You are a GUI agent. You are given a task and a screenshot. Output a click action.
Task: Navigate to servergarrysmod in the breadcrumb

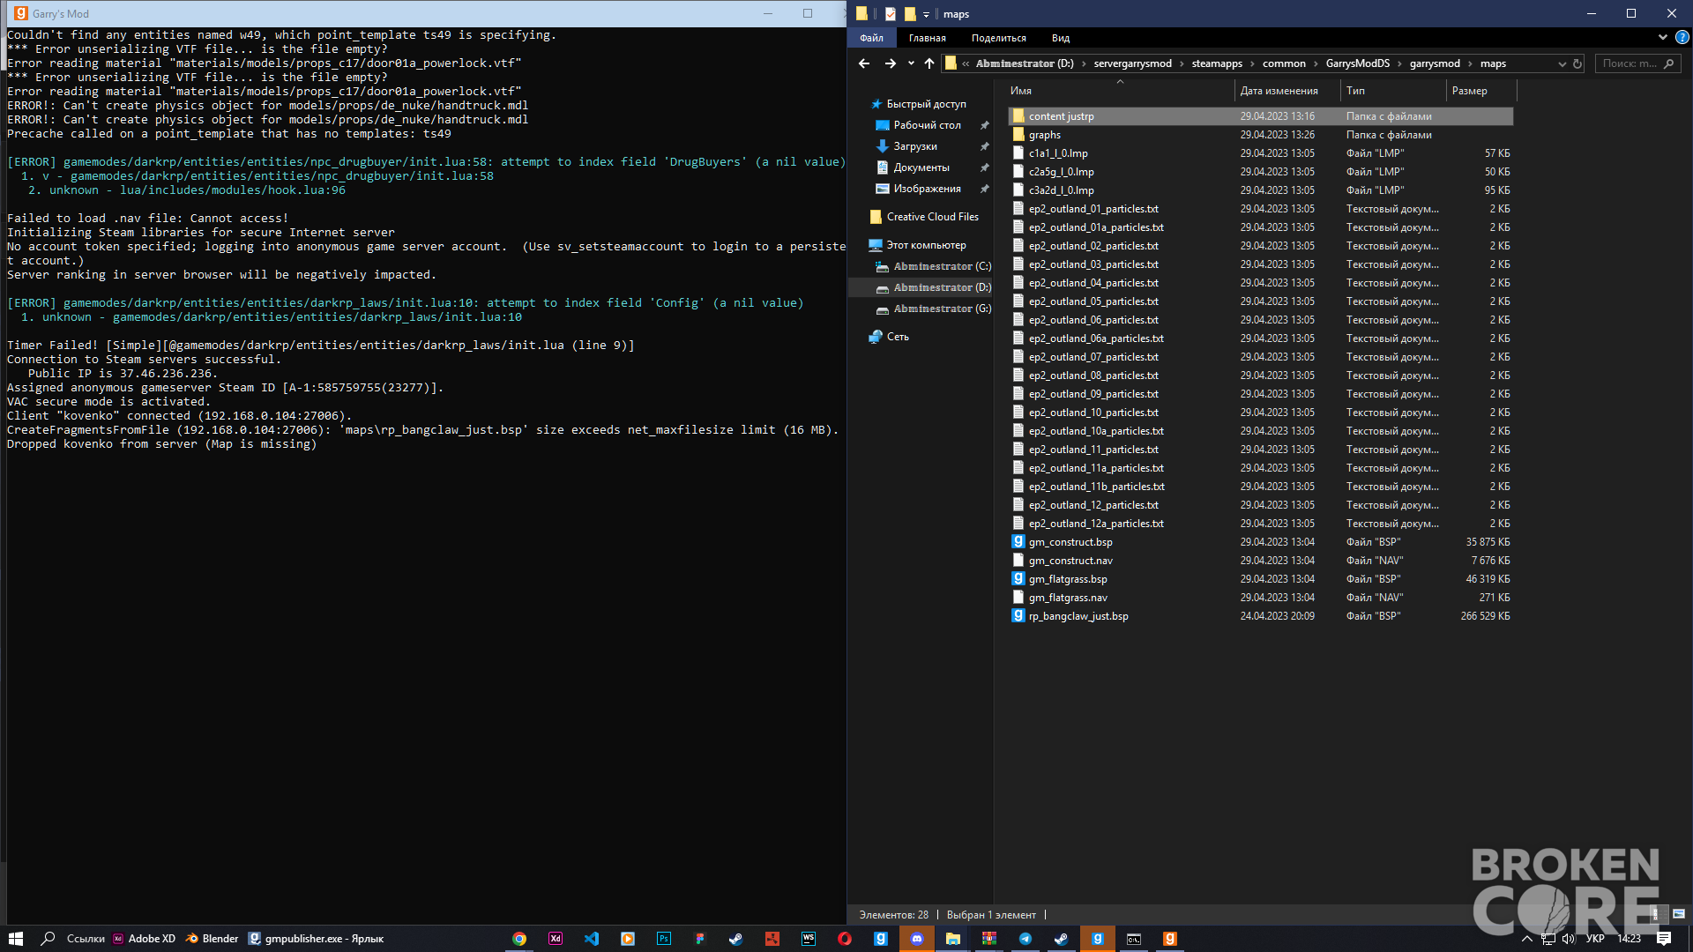point(1133,63)
